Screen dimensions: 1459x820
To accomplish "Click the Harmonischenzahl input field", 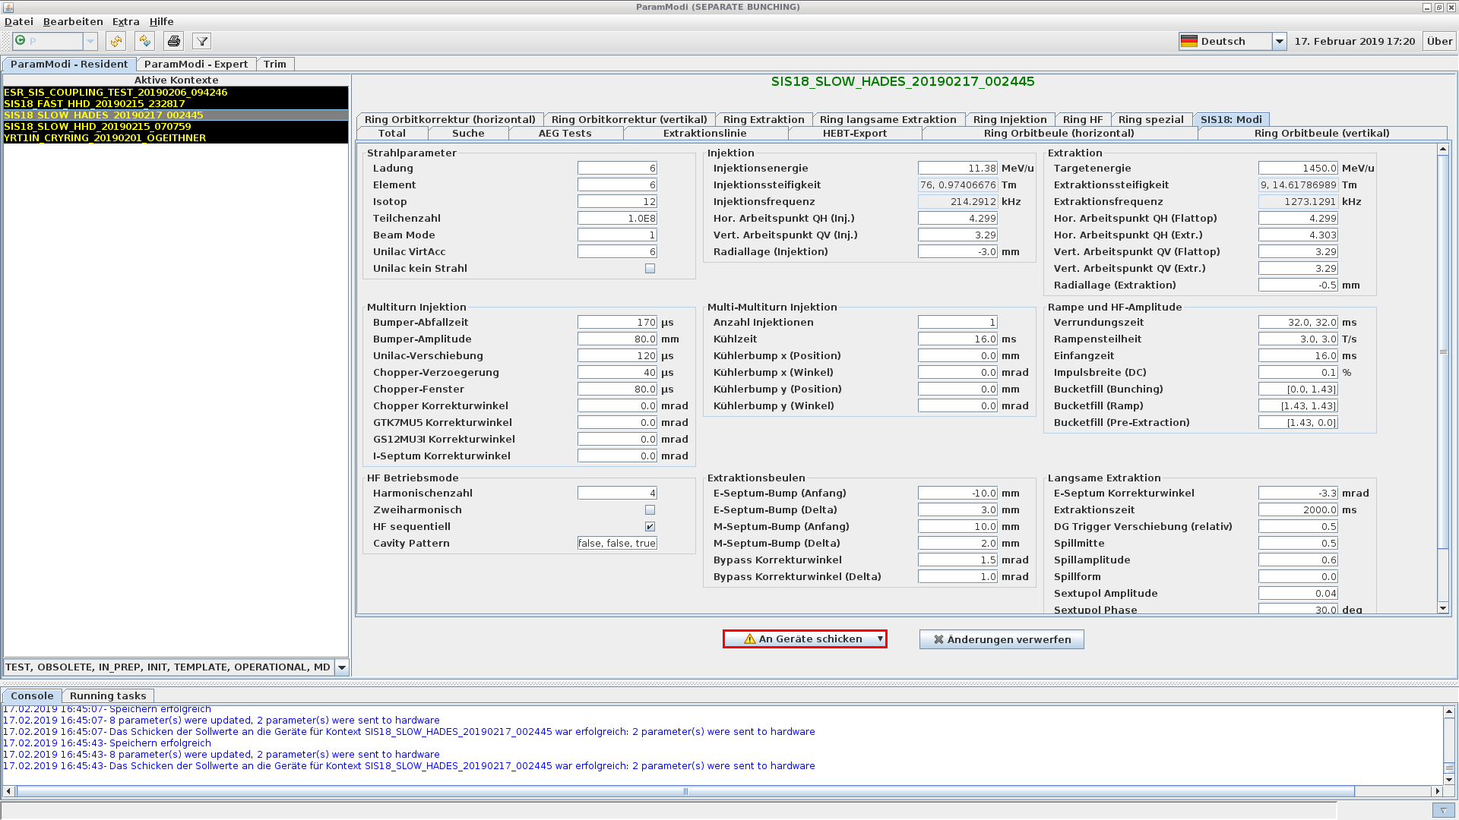I will 617,494.
